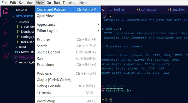This screenshot has width=188, height=103.
Task: Click the EXPLORER panel title
Action: pyautogui.click(x=22, y=10)
